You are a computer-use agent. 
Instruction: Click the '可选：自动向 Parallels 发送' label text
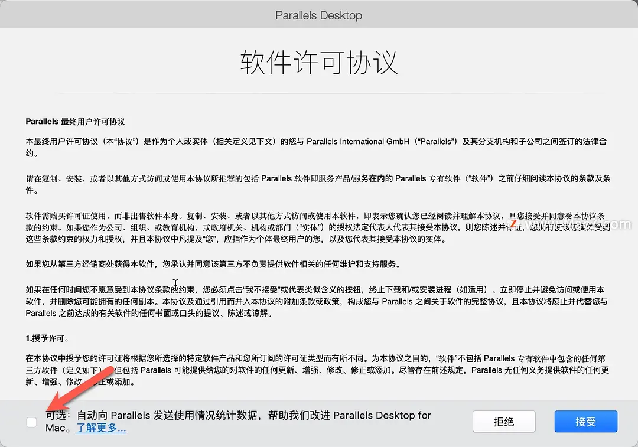238,422
